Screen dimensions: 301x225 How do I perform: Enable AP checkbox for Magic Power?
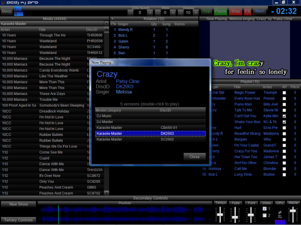(284, 92)
